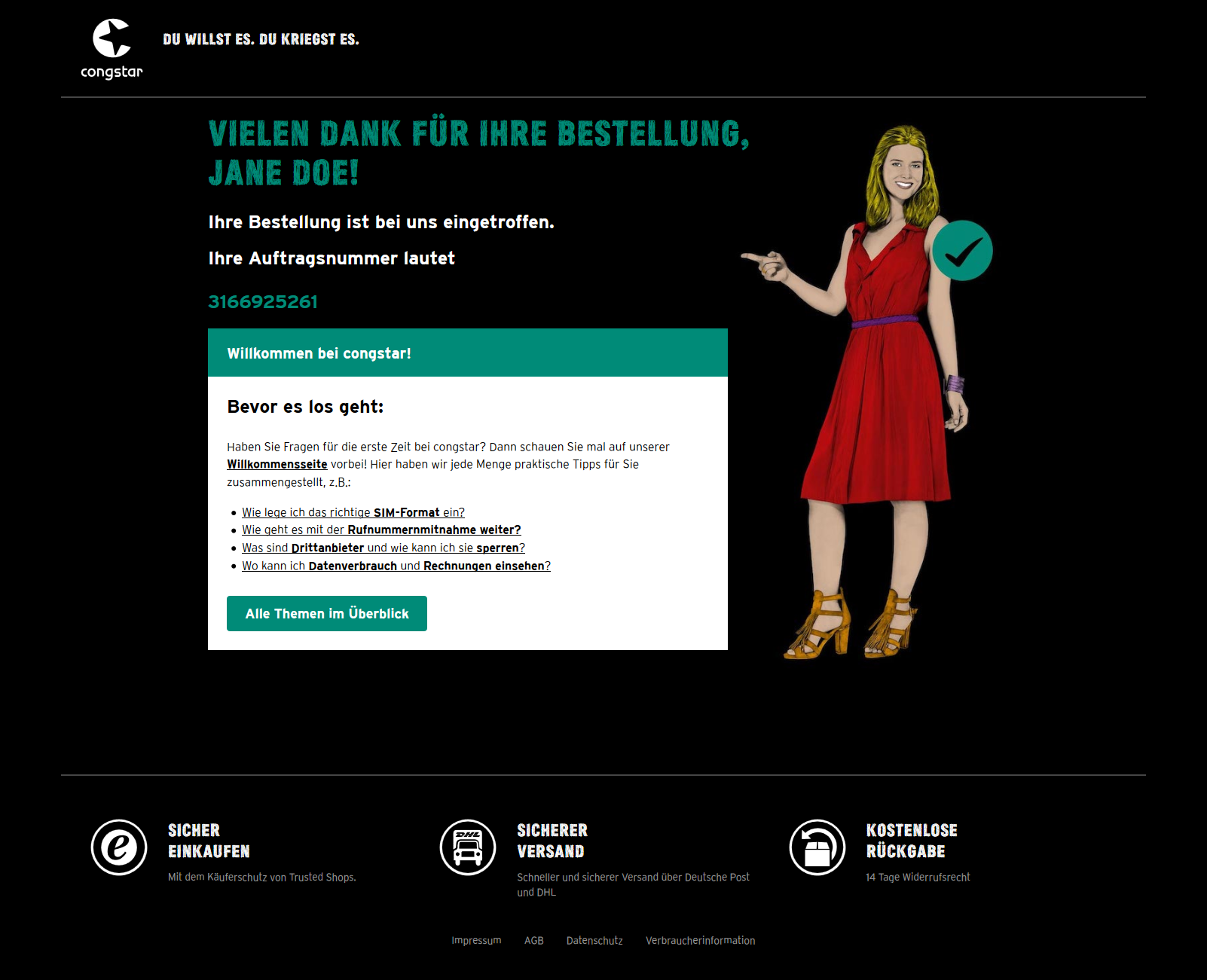Click the order number 3166925261
Viewport: 1207px width, 980px height.
click(263, 302)
